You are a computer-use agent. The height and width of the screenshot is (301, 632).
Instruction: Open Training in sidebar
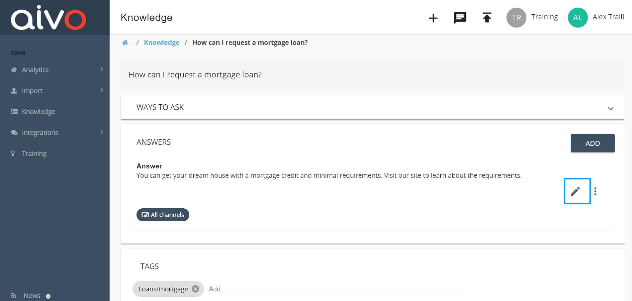[x=34, y=153]
